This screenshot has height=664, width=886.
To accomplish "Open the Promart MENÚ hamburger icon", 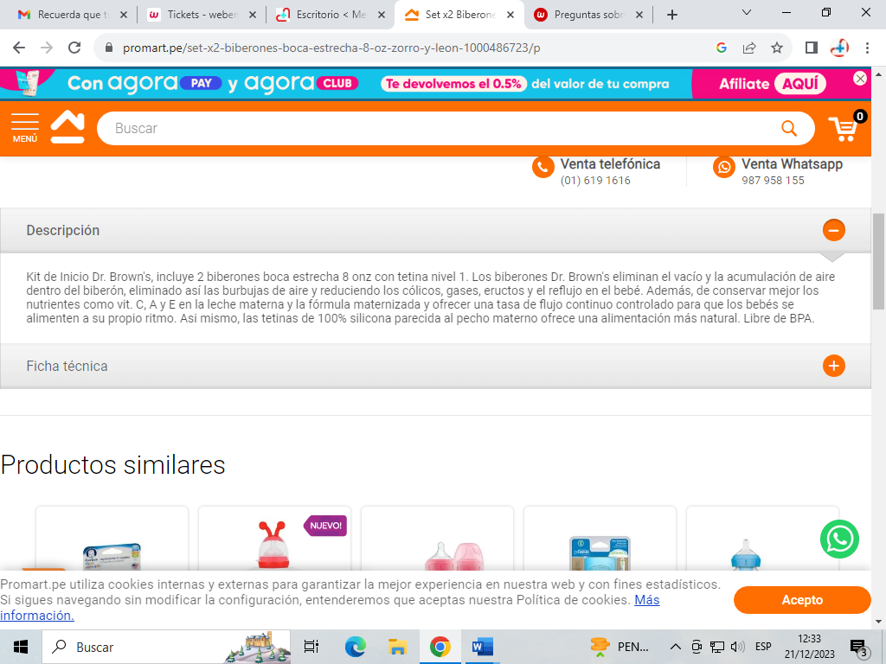I will click(x=25, y=128).
